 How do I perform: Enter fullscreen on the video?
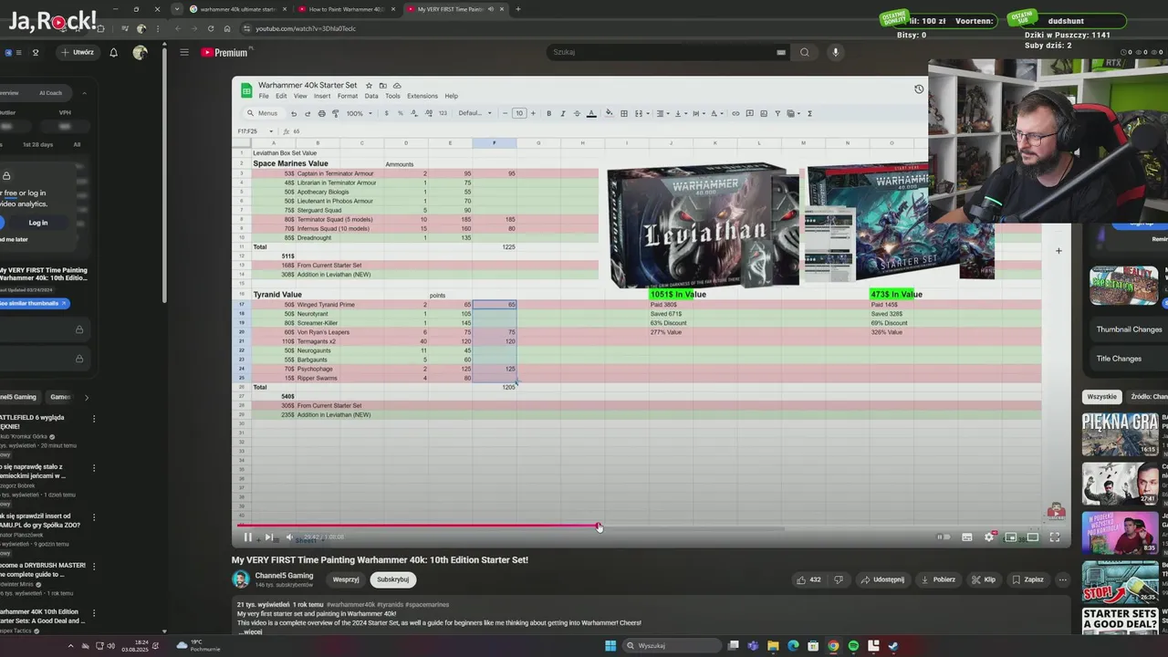pyautogui.click(x=1054, y=537)
